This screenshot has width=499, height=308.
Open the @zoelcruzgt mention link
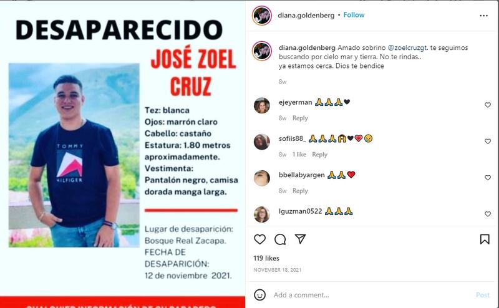click(x=407, y=48)
